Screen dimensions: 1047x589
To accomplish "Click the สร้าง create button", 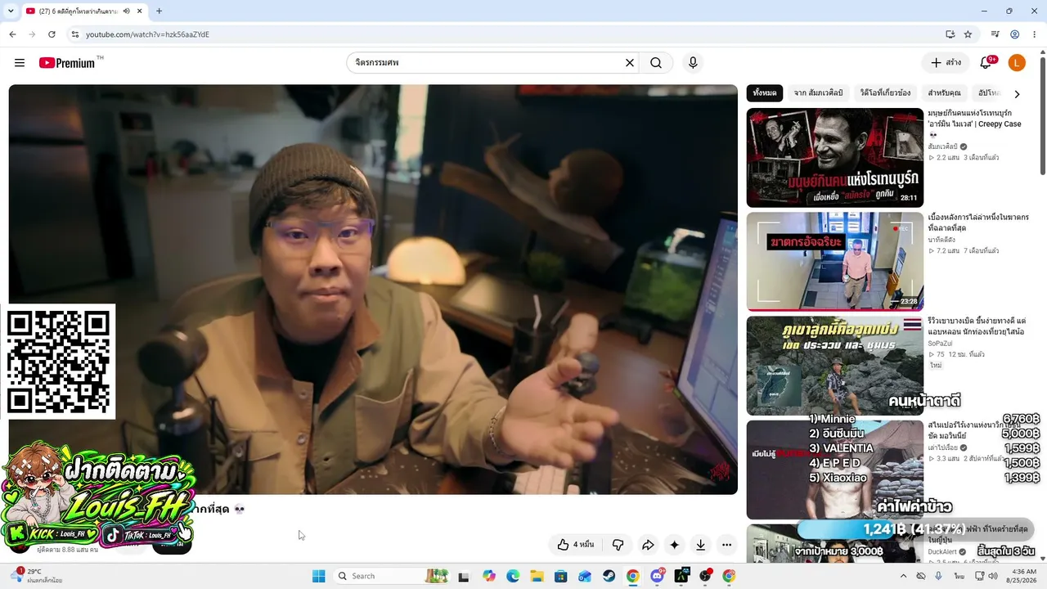I will pyautogui.click(x=946, y=63).
